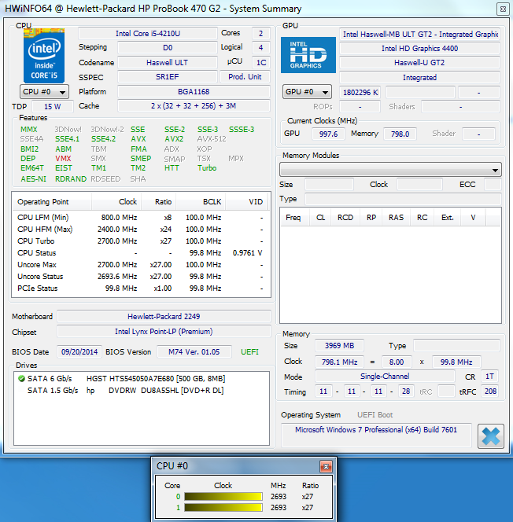The image size is (513, 522).
Task: Close the System Summary window
Action: [x=503, y=9]
